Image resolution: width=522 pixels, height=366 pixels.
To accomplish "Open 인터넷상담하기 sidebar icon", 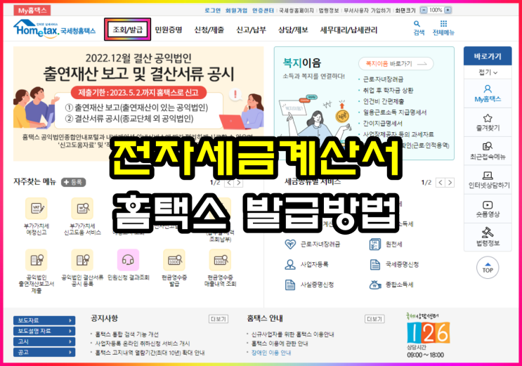I will point(488,180).
